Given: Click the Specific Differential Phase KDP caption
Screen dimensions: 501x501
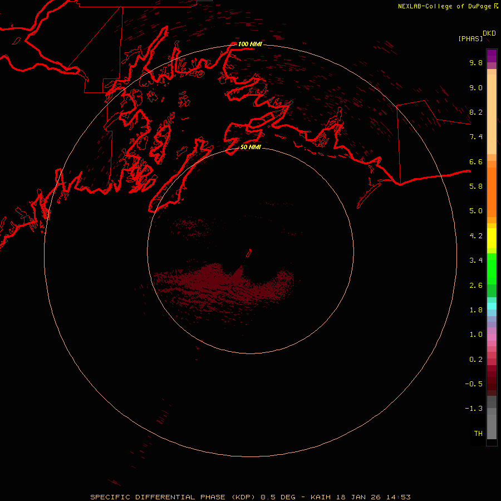Looking at the screenshot, I should (250, 497).
